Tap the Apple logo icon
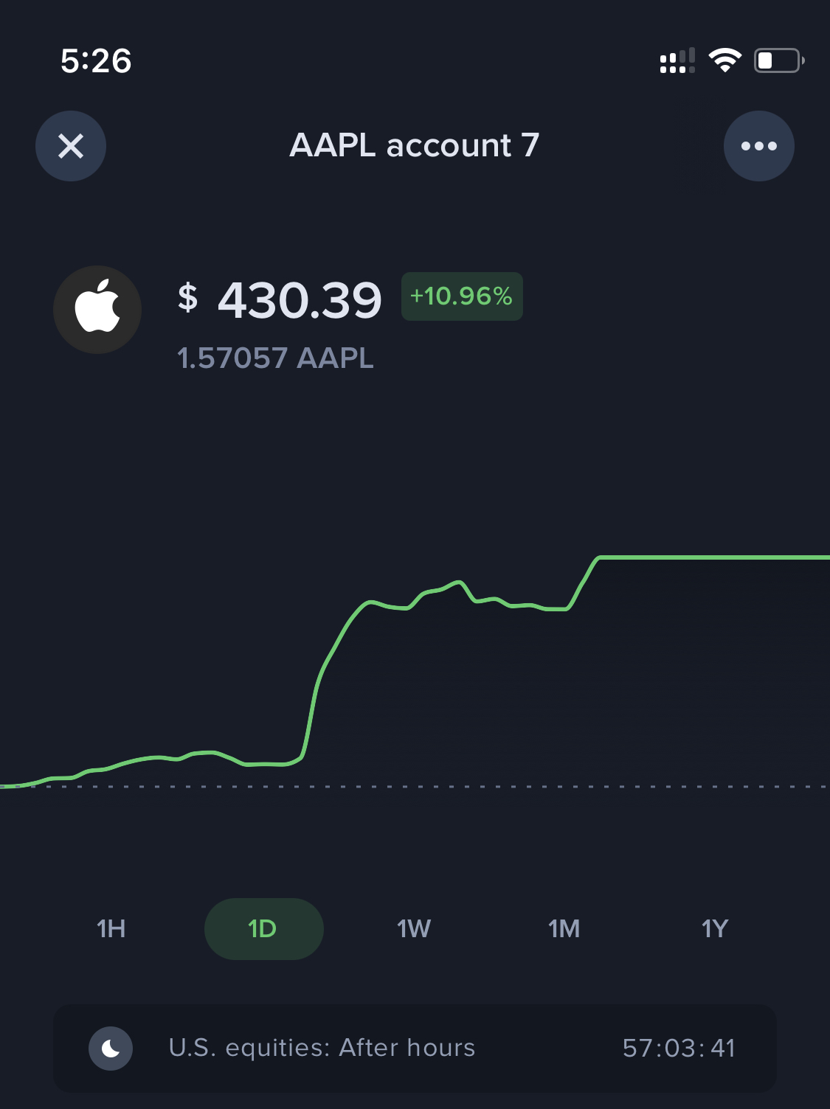830x1109 pixels. (97, 310)
